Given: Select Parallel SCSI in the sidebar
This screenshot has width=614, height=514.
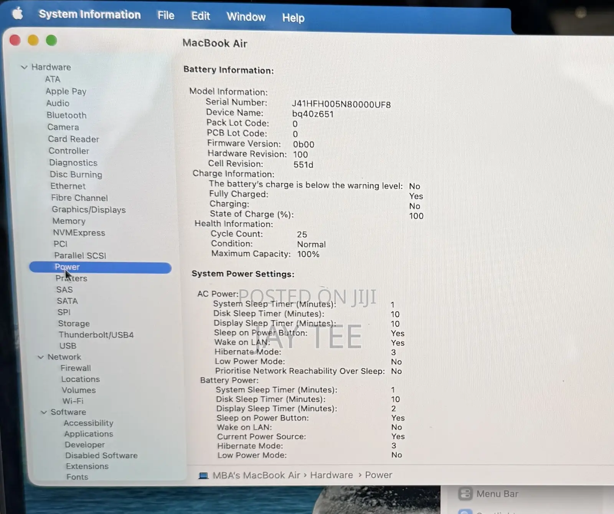Looking at the screenshot, I should [x=80, y=255].
